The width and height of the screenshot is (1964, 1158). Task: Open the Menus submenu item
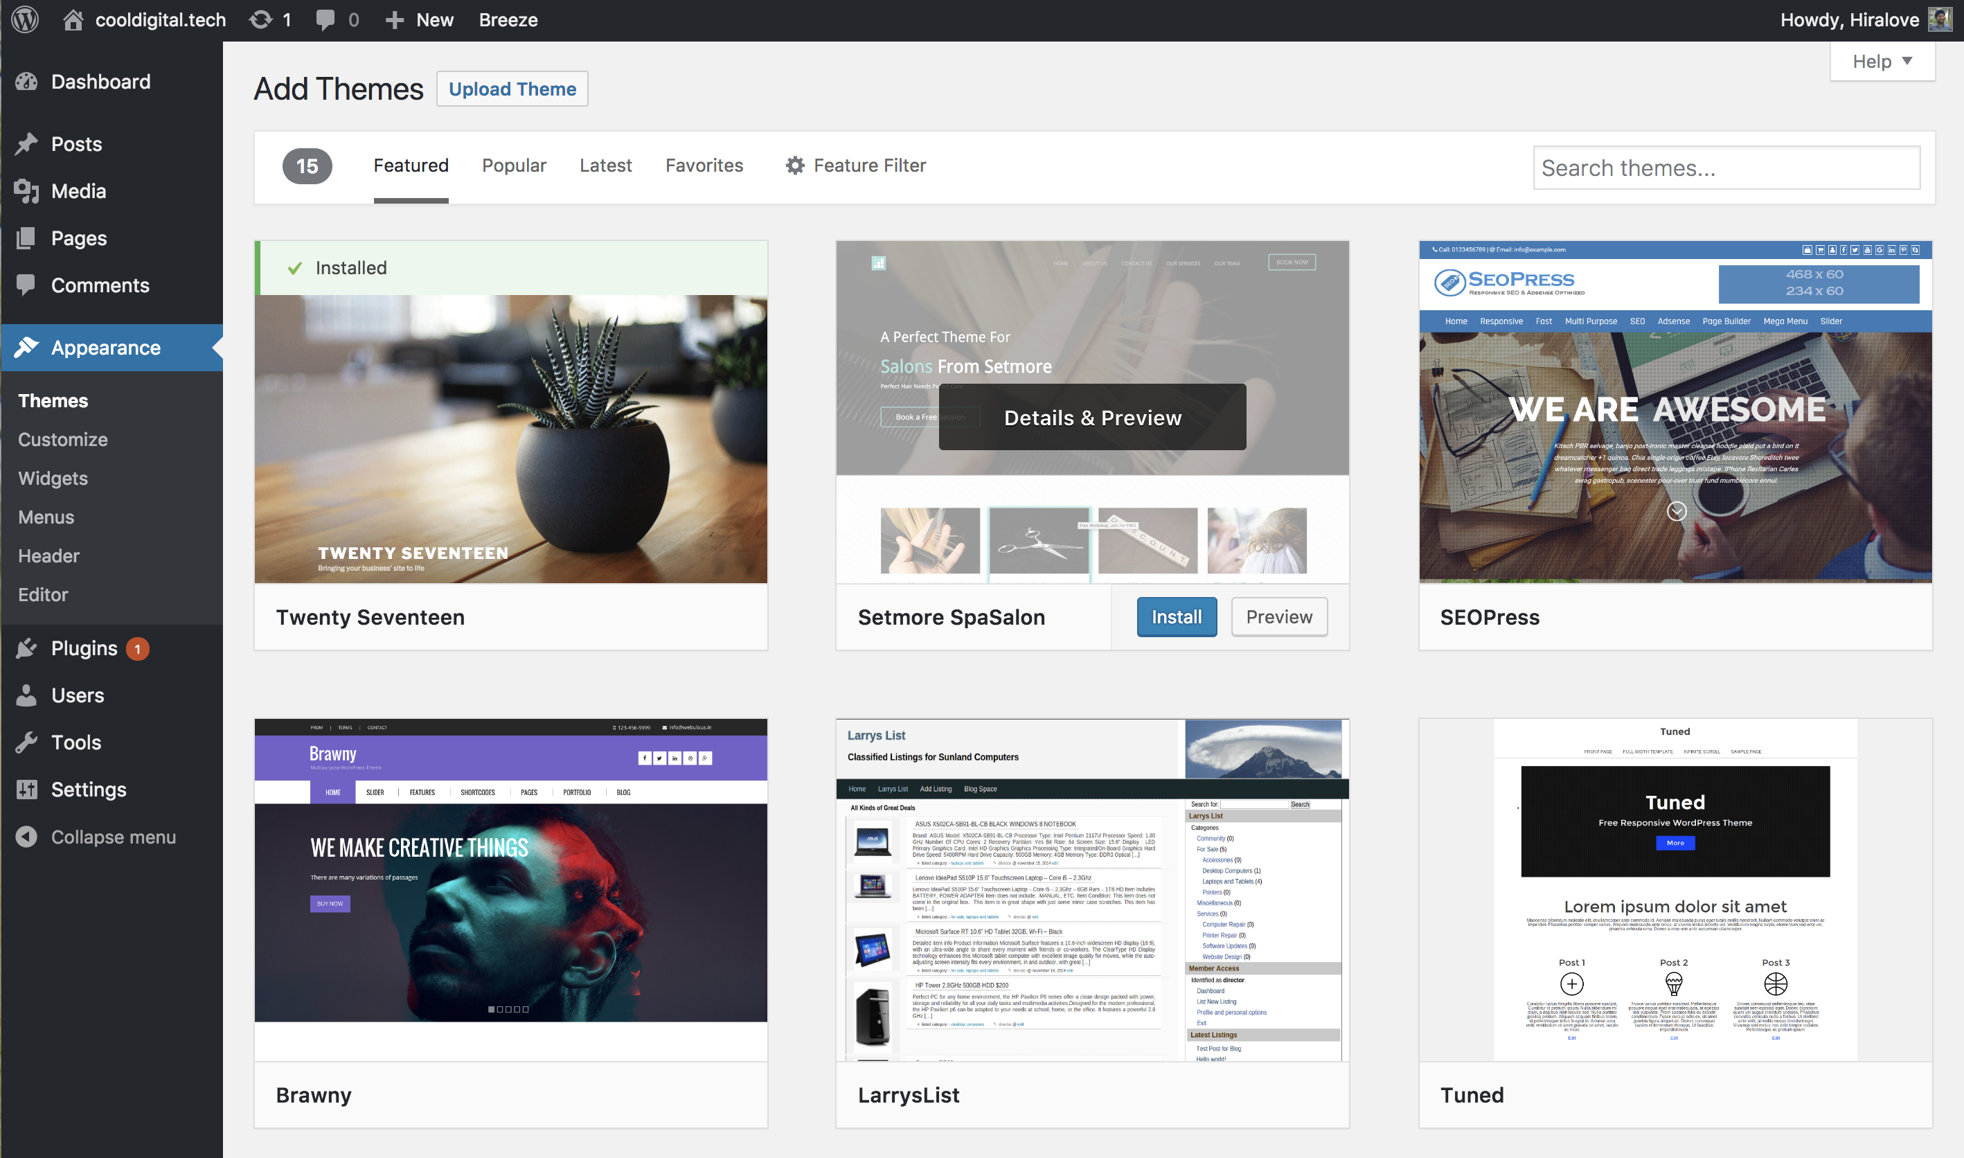click(46, 517)
